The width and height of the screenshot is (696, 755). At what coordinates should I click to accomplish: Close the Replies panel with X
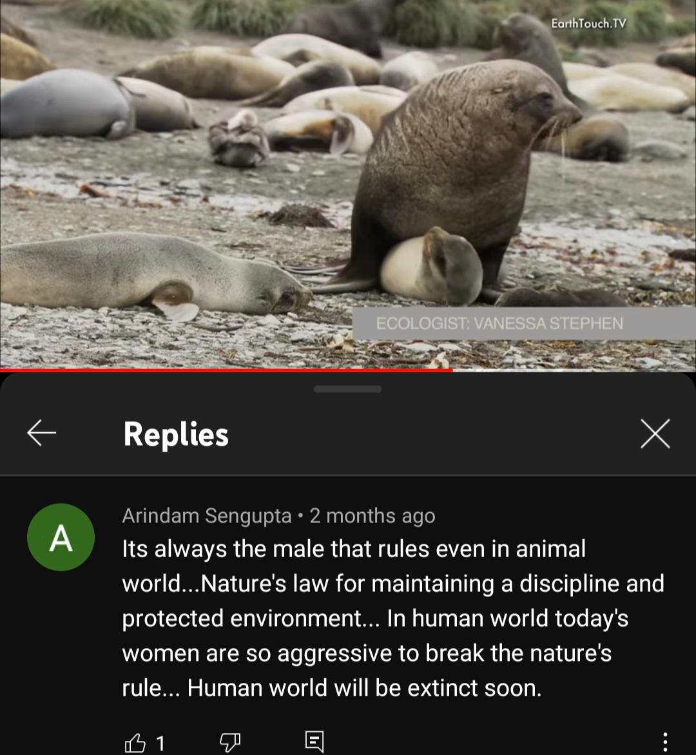tap(655, 434)
